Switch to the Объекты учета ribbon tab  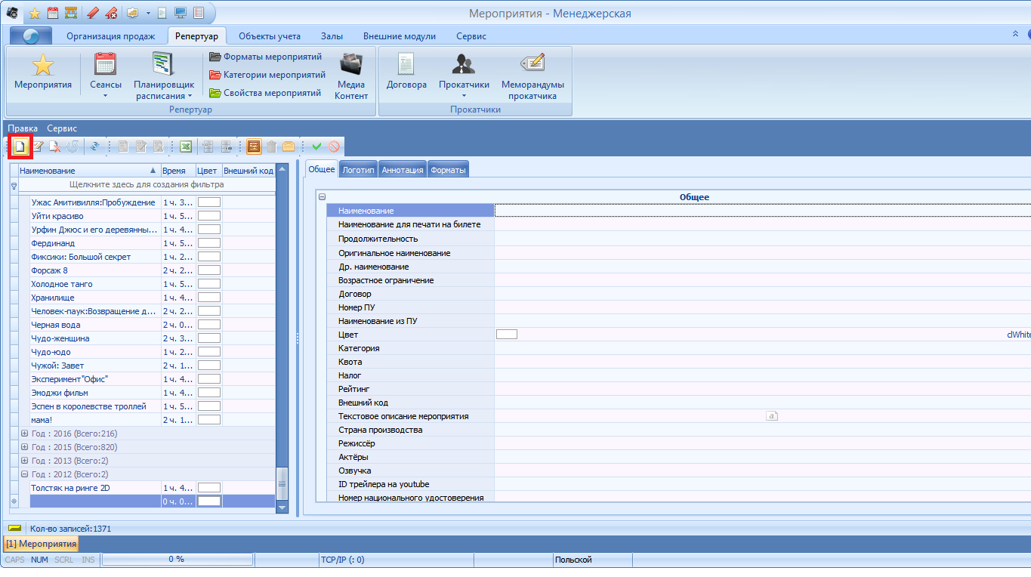270,36
